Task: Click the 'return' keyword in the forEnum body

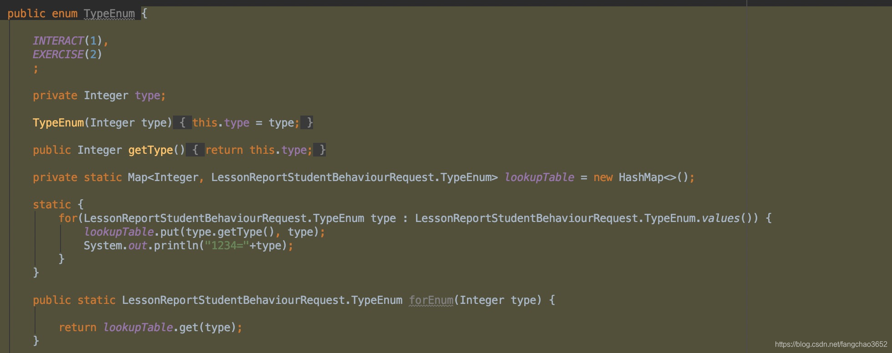Action: point(77,328)
